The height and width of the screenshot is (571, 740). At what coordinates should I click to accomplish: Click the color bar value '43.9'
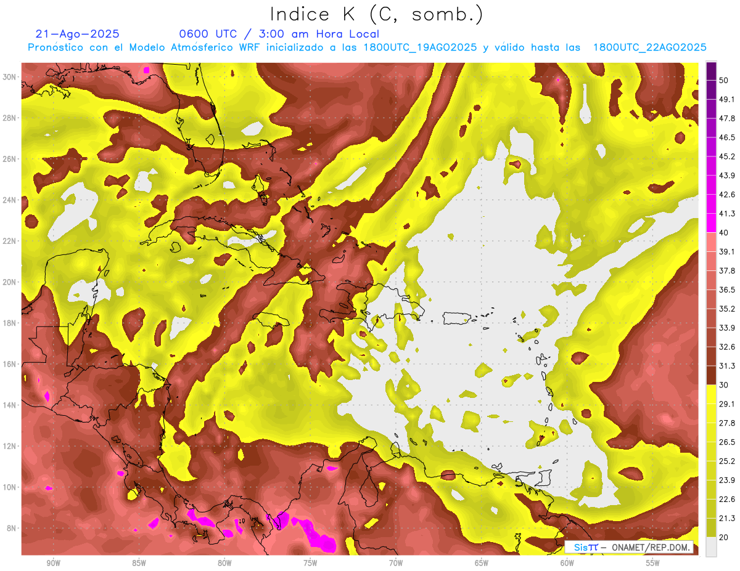tap(726, 176)
